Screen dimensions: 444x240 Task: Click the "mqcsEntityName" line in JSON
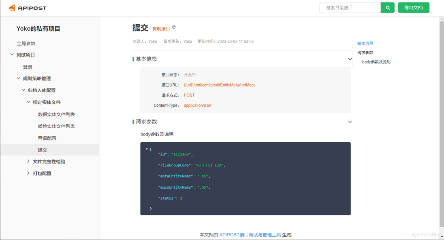click(x=184, y=187)
